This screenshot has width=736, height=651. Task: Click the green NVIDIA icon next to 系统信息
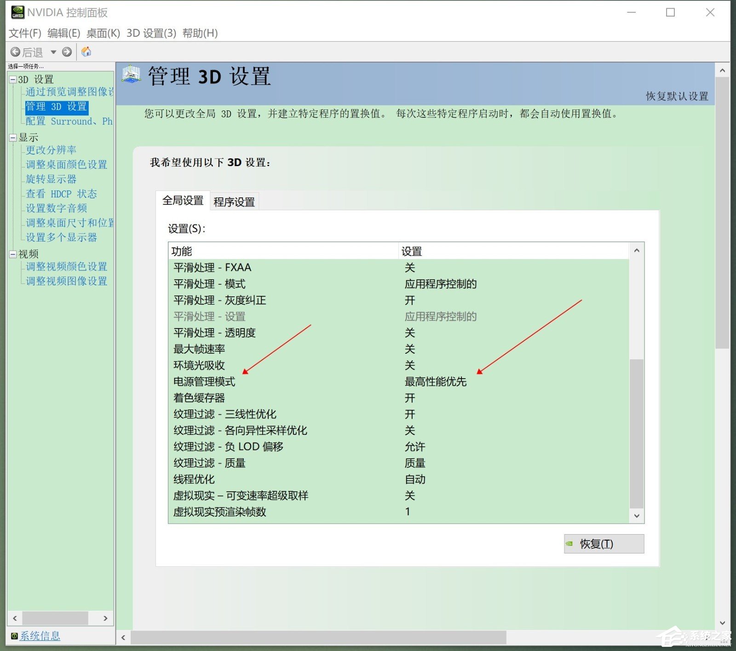13,636
